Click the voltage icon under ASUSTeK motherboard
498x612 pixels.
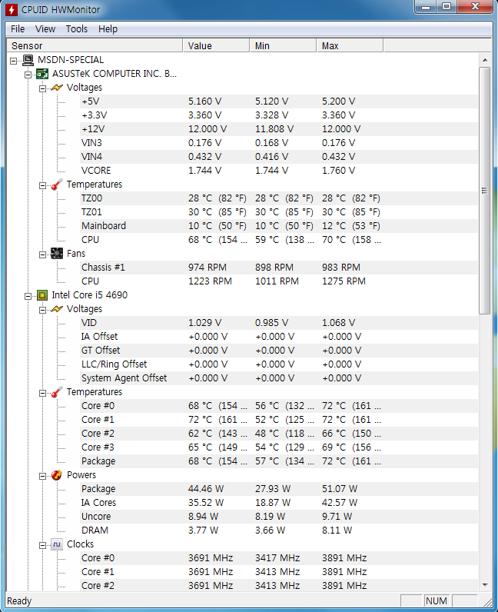coord(57,88)
